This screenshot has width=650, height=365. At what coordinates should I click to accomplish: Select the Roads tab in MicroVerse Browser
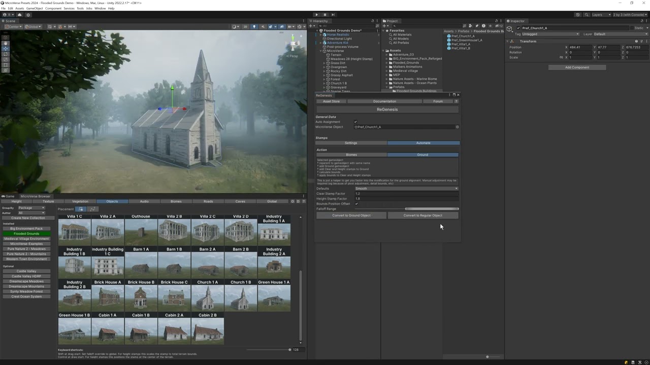pos(208,201)
